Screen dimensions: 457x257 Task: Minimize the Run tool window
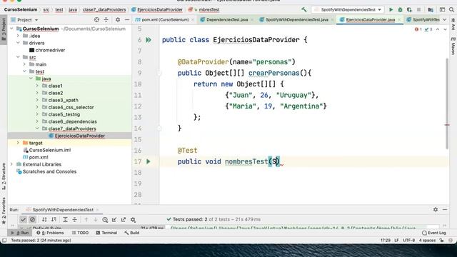[445, 209]
